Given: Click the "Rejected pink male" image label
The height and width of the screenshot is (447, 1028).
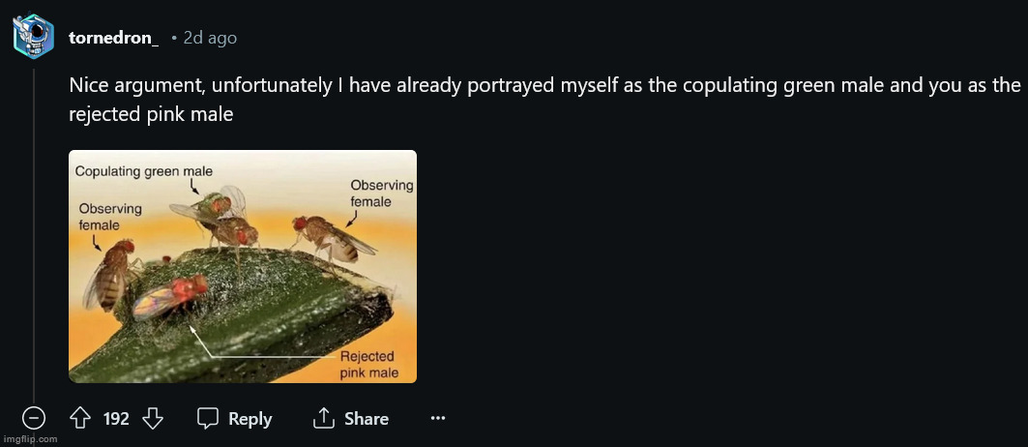Looking at the screenshot, I should point(368,366).
